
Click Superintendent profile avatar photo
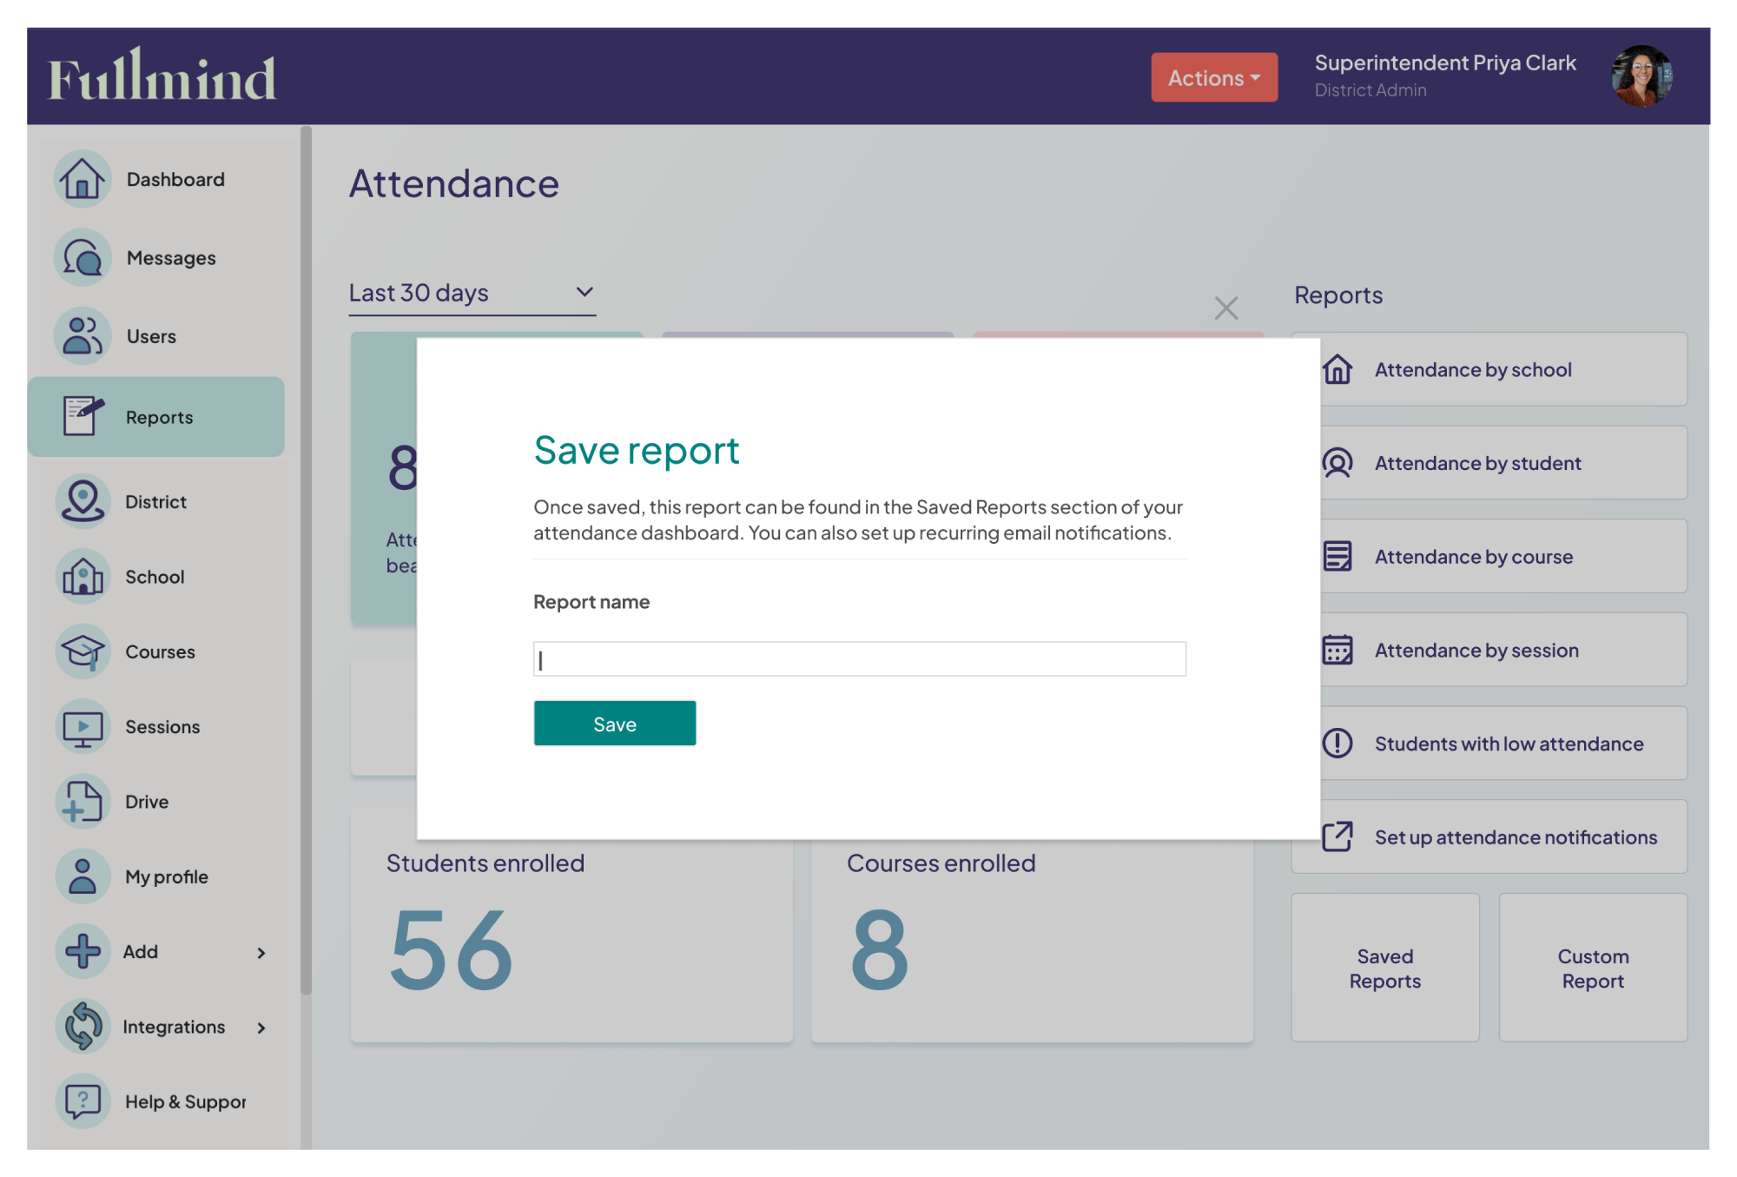click(x=1641, y=76)
